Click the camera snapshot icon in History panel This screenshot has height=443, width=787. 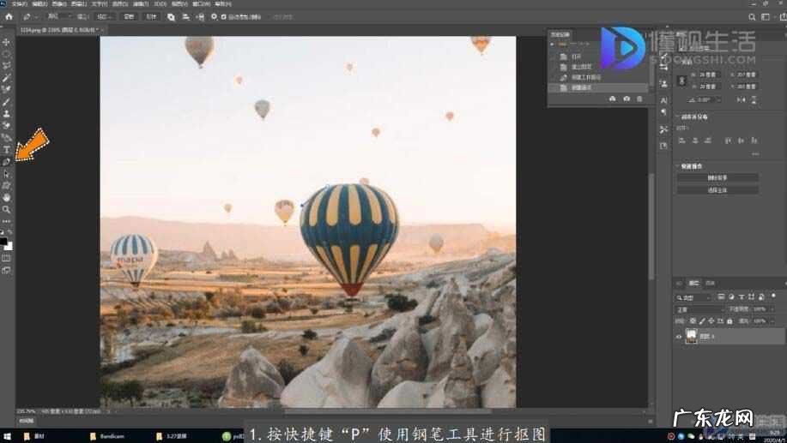tap(627, 99)
